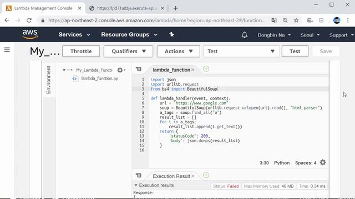Open Test event selection dropdown
This screenshot has width=355, height=199.
[x=242, y=51]
